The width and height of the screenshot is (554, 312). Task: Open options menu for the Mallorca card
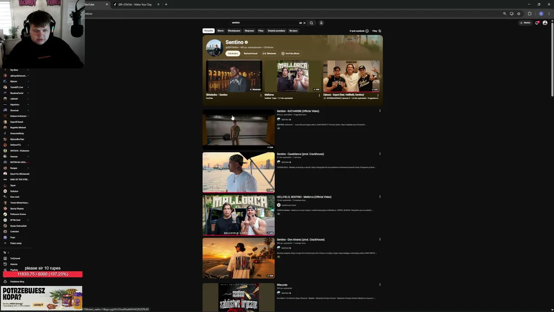[319, 95]
